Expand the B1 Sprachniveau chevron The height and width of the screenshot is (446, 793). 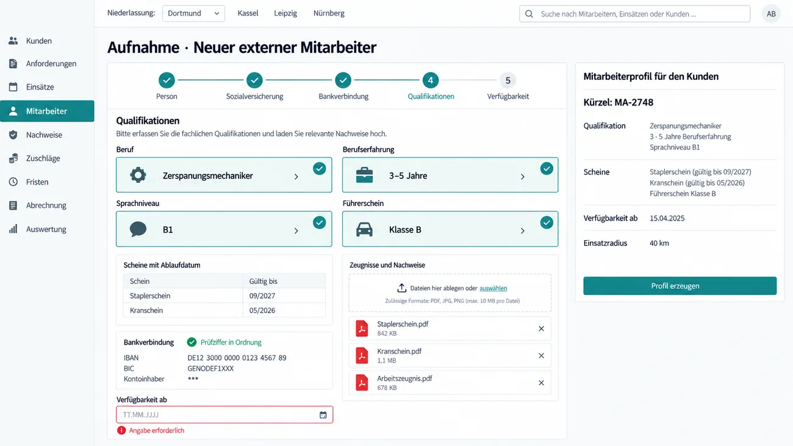pos(296,231)
